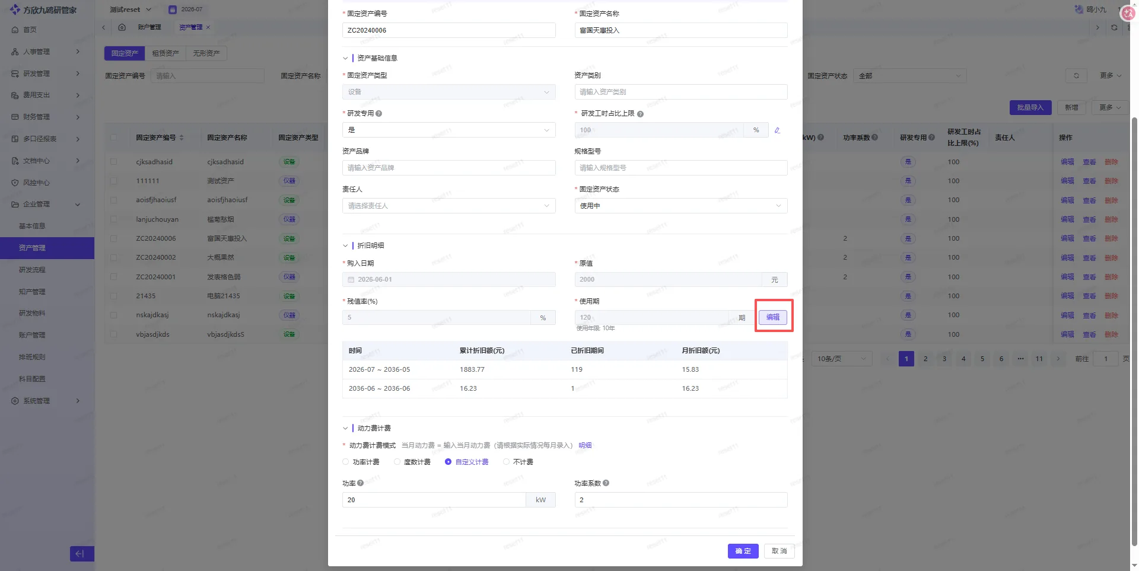The height and width of the screenshot is (571, 1139).
Task: Click the 费用支出 sidebar icon
Action: click(x=15, y=95)
